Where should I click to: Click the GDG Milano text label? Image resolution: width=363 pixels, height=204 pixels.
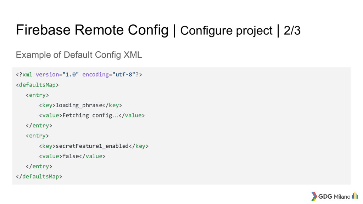click(334, 197)
